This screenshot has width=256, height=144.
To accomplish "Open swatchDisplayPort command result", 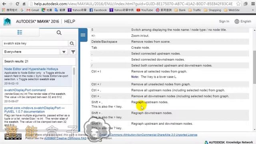I will pos(25,90).
